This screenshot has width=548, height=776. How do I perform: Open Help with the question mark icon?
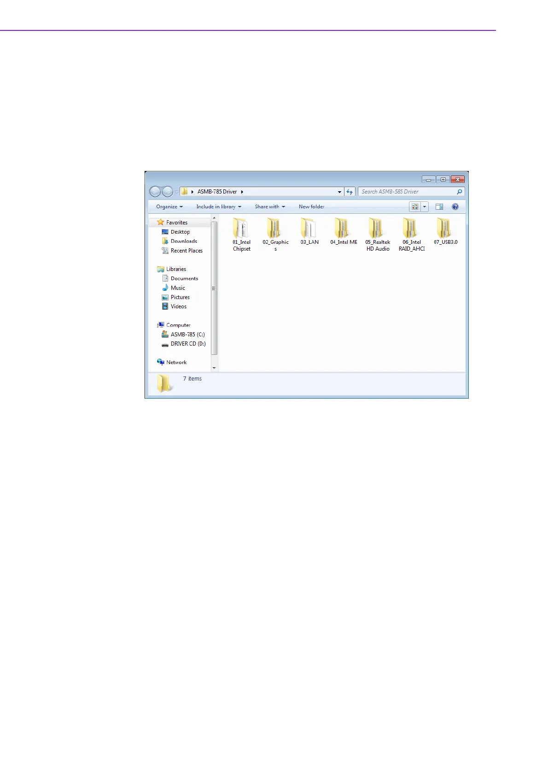[x=455, y=207]
